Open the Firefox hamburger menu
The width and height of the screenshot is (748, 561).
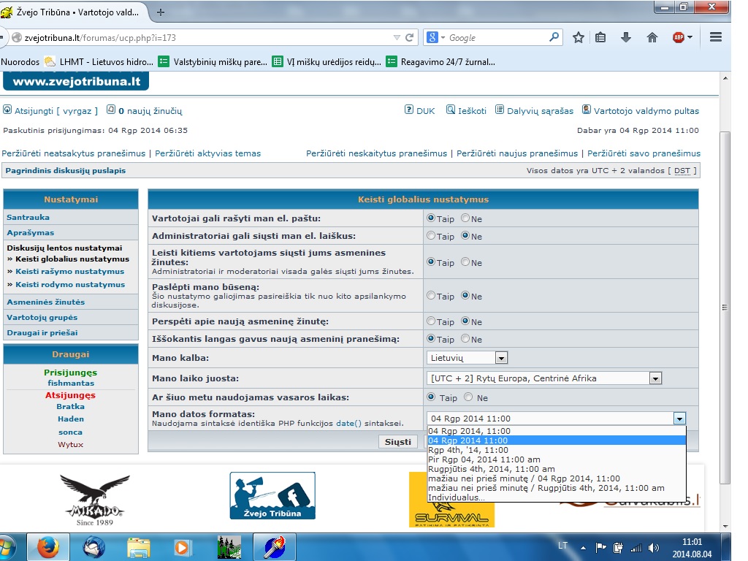pos(716,37)
